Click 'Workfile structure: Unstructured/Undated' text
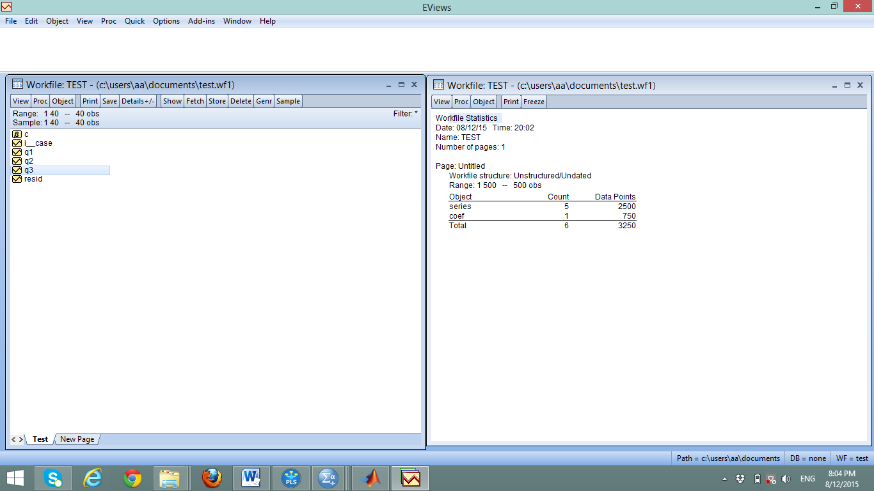Image resolution: width=874 pixels, height=491 pixels. pos(520,176)
